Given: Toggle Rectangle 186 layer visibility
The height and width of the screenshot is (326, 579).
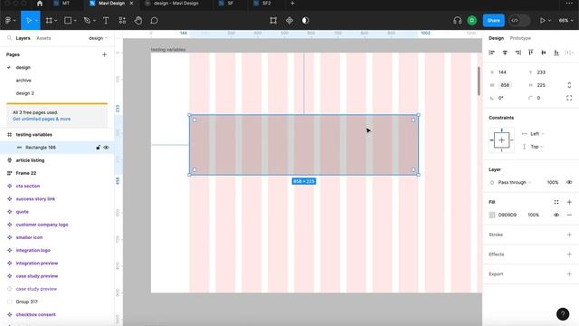Looking at the screenshot, I should (106, 148).
